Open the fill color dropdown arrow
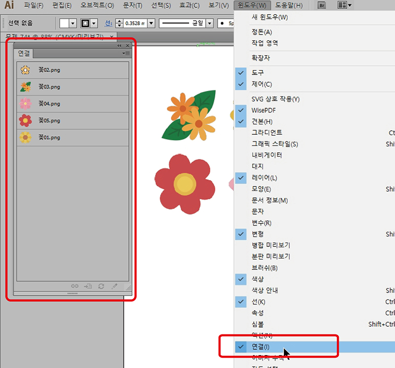 tap(73, 23)
